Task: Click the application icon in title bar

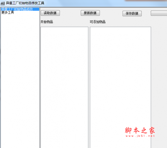Action: point(3,3)
